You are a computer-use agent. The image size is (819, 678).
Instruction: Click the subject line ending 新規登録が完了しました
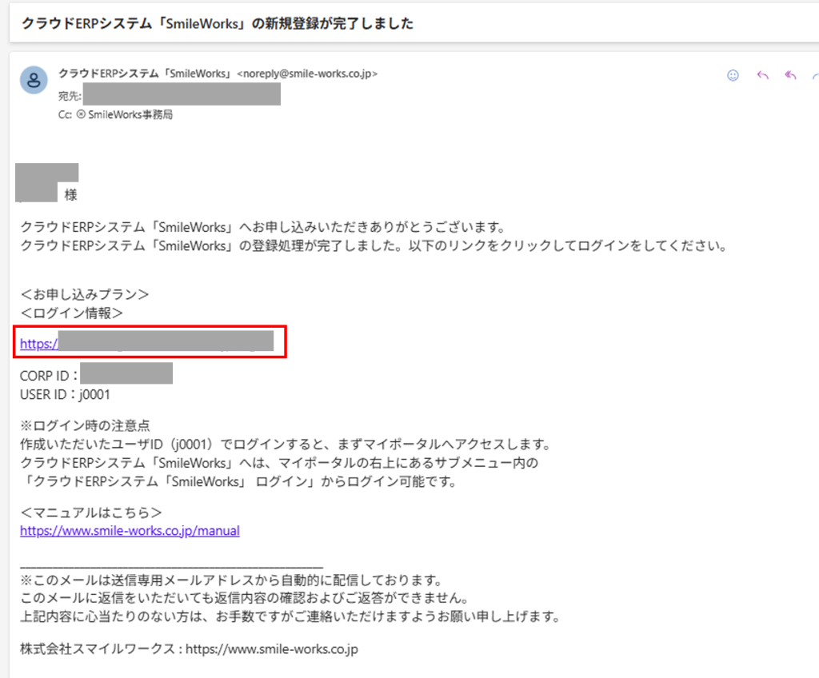click(218, 23)
